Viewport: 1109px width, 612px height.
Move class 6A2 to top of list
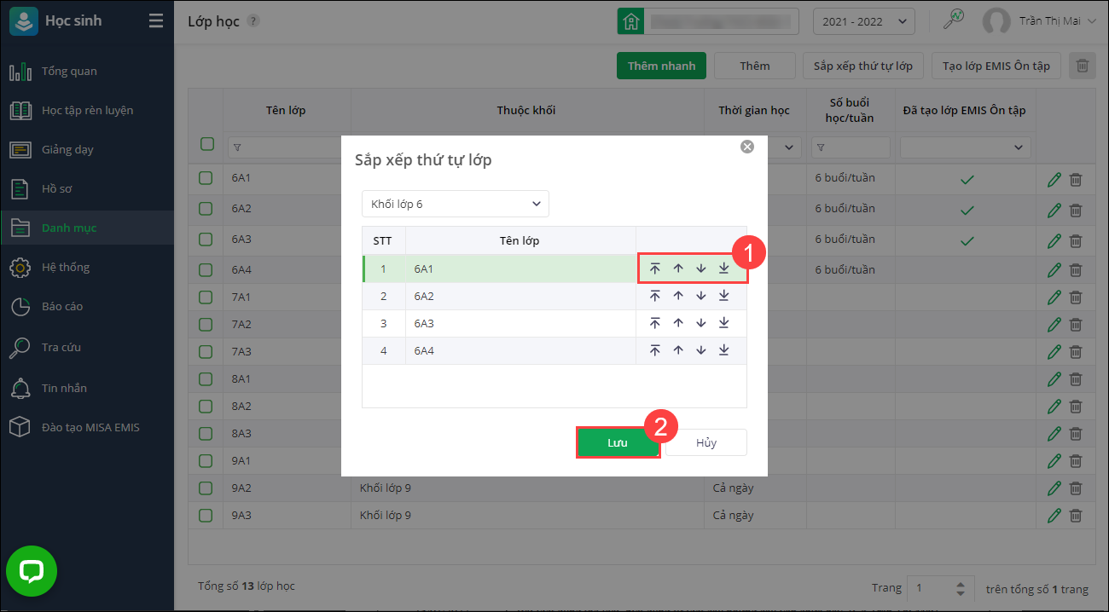(655, 296)
